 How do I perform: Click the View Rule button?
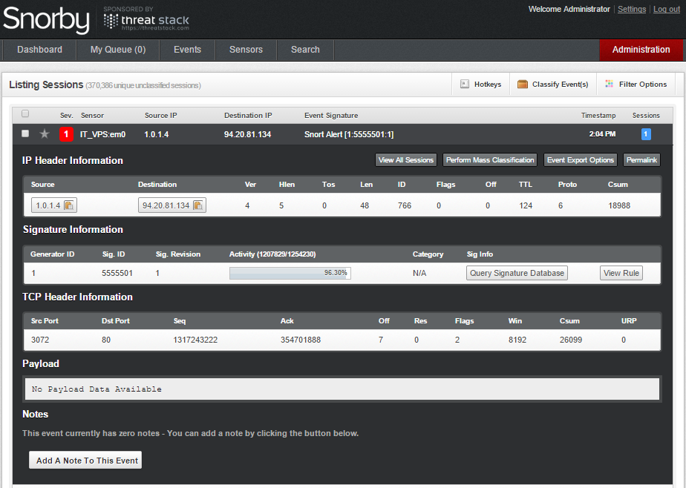[x=621, y=273]
